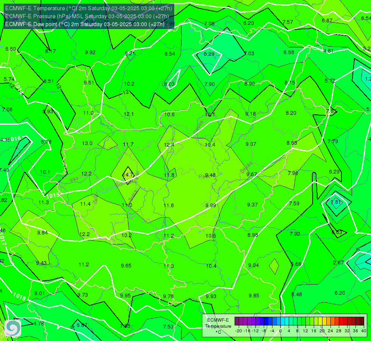Click the 9.95 temperature value
This screenshot has width=371, height=341.
pos(125,296)
